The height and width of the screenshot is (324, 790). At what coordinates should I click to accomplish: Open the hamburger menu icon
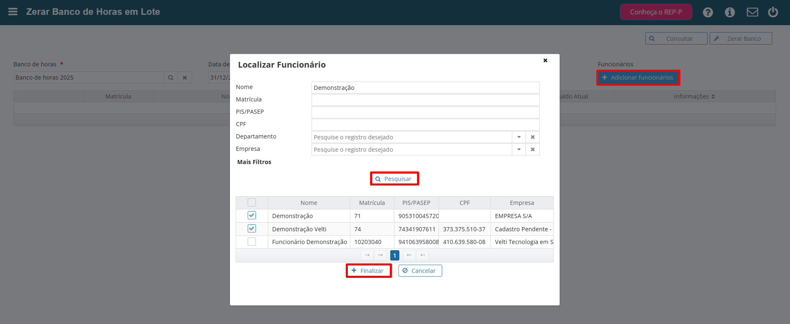click(x=13, y=12)
